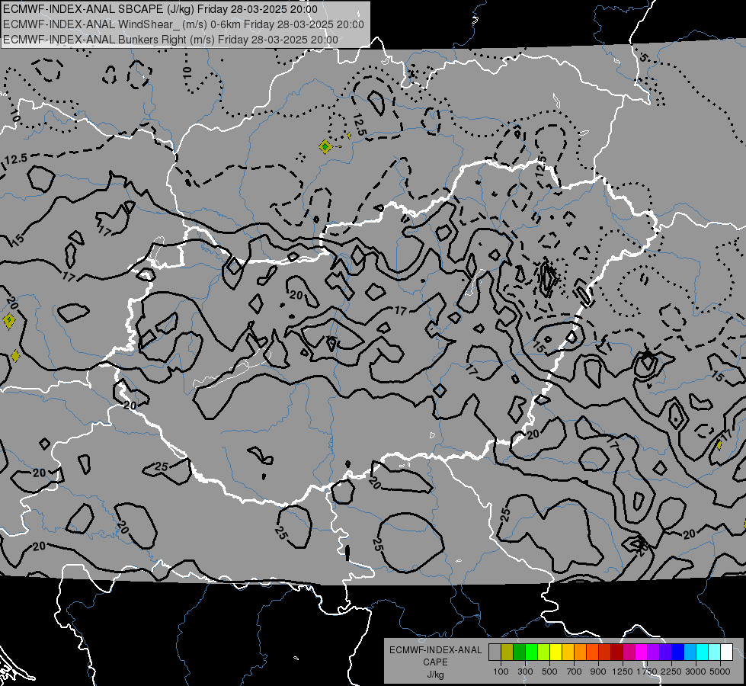The image size is (746, 686).
Task: Click the dark green legend swatch
Action: (520, 652)
